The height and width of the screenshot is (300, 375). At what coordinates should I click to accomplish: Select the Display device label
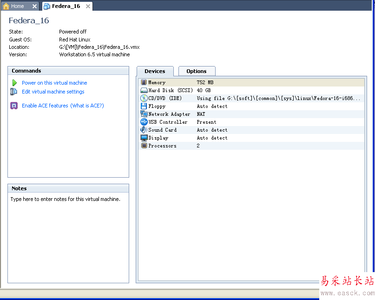pos(158,138)
